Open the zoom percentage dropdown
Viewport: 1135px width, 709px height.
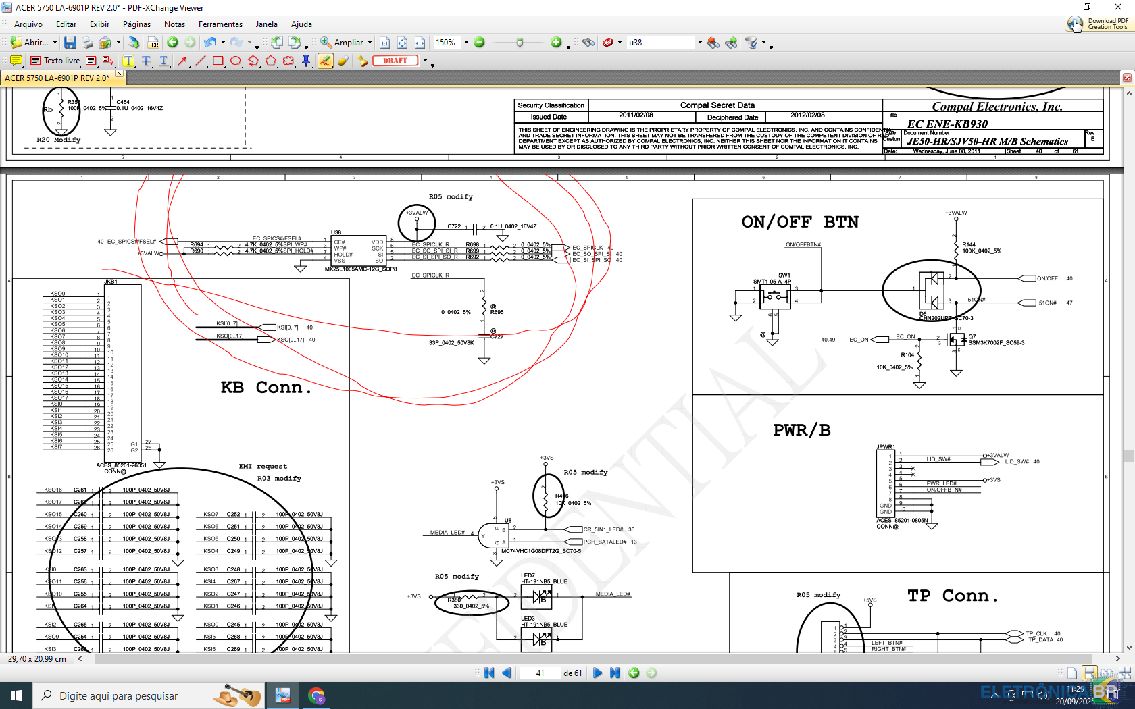pos(466,43)
